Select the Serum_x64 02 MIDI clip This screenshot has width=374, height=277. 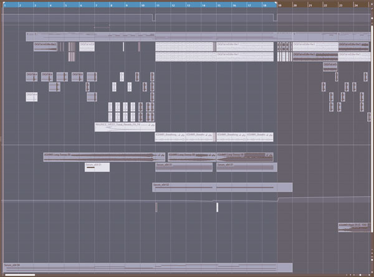click(x=223, y=187)
